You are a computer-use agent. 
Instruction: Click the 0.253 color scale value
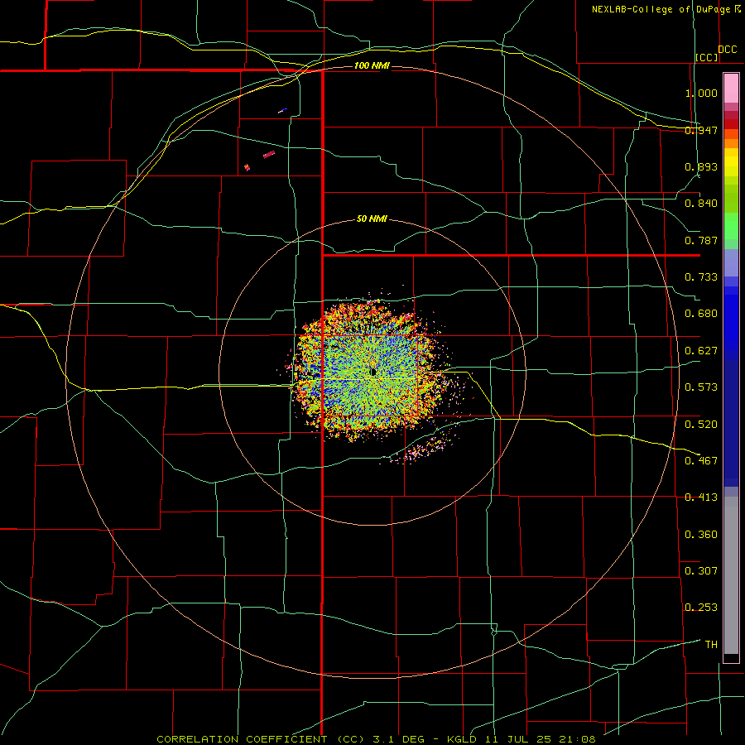(x=701, y=608)
